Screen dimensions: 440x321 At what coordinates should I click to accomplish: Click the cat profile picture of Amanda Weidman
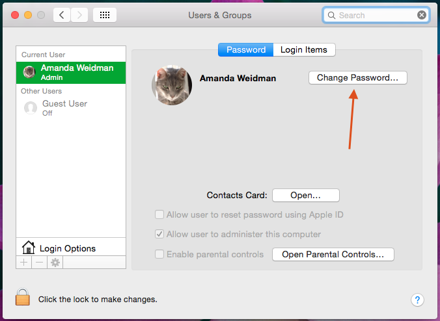(172, 85)
